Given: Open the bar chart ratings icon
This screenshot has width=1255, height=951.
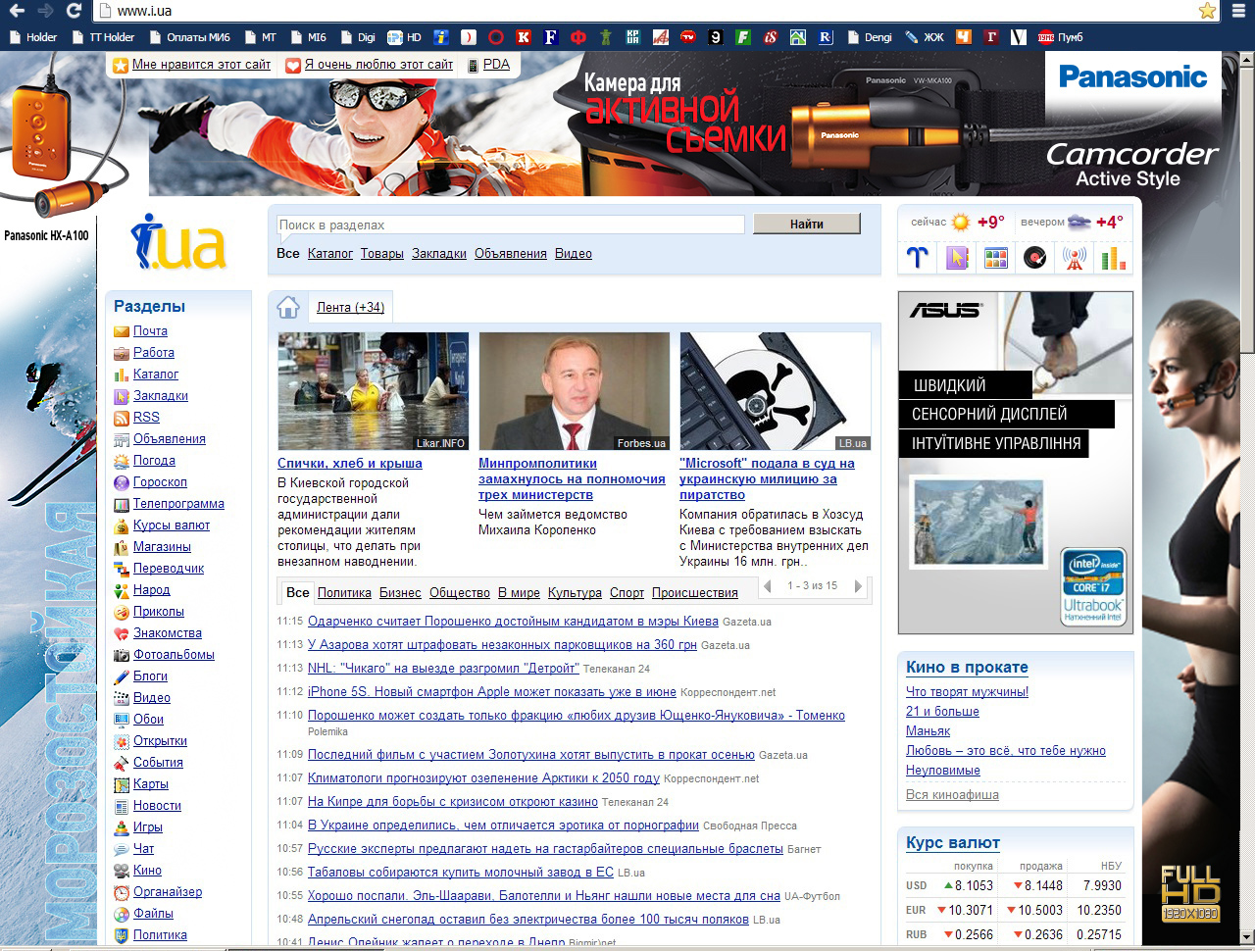Looking at the screenshot, I should 1114,258.
